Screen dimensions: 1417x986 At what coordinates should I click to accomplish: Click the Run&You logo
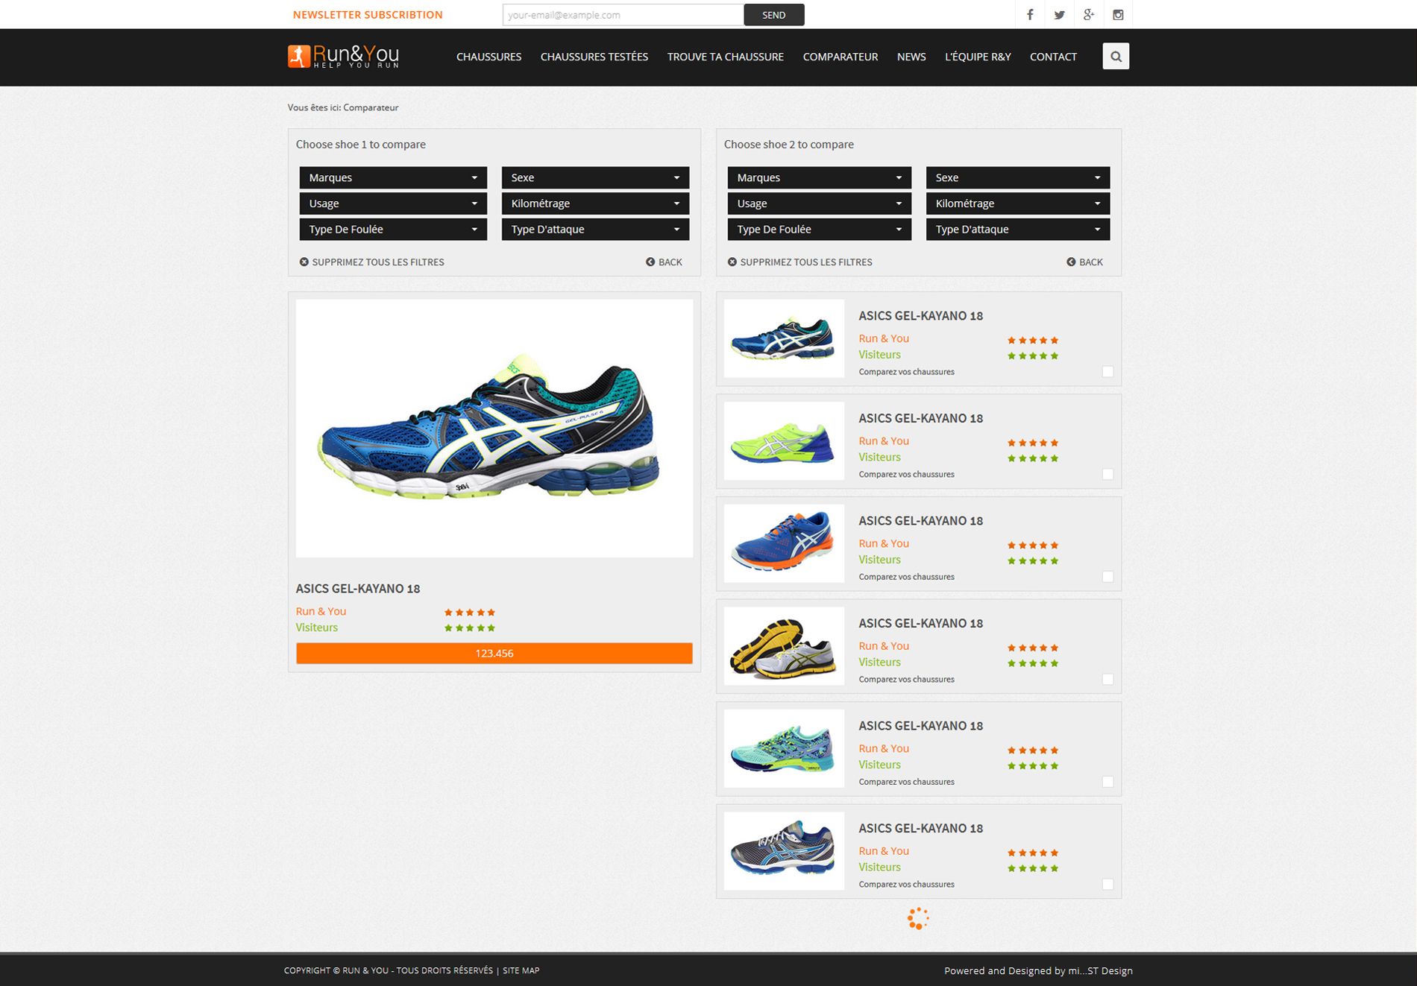(x=343, y=56)
